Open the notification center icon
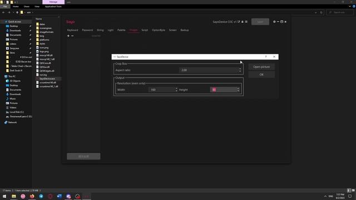Screen dimensions: 356x200 pyautogui.click(x=350, y=196)
